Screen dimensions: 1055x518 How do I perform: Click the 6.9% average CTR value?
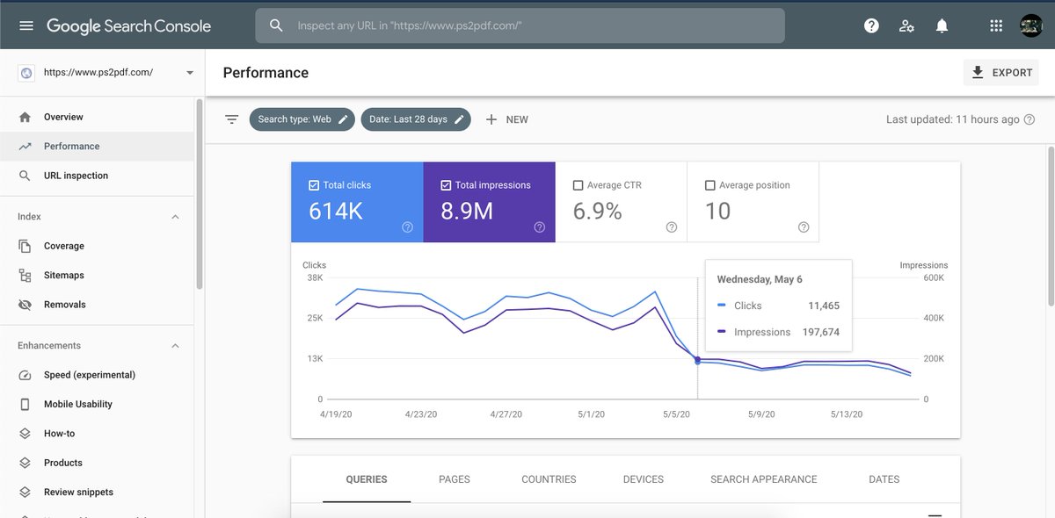[597, 212]
